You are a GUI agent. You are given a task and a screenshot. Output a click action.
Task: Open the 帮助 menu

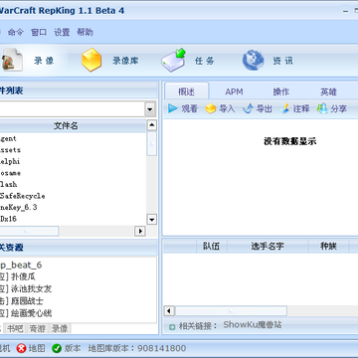[x=85, y=32]
